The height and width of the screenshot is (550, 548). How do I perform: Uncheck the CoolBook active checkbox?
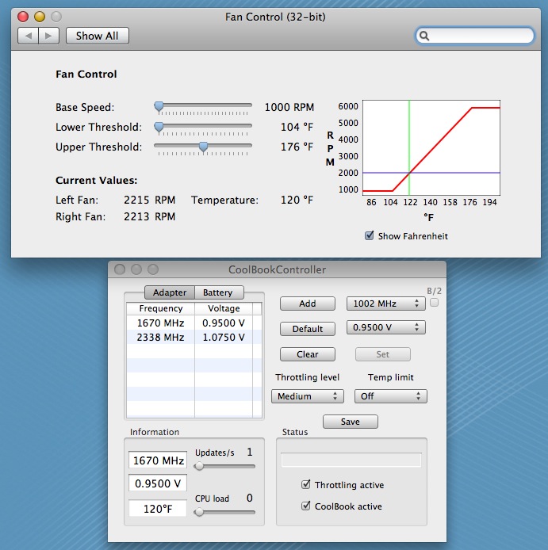coord(306,506)
